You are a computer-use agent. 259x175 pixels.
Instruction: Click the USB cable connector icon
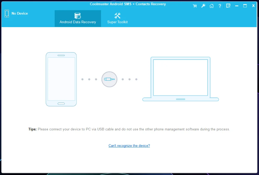point(109,79)
